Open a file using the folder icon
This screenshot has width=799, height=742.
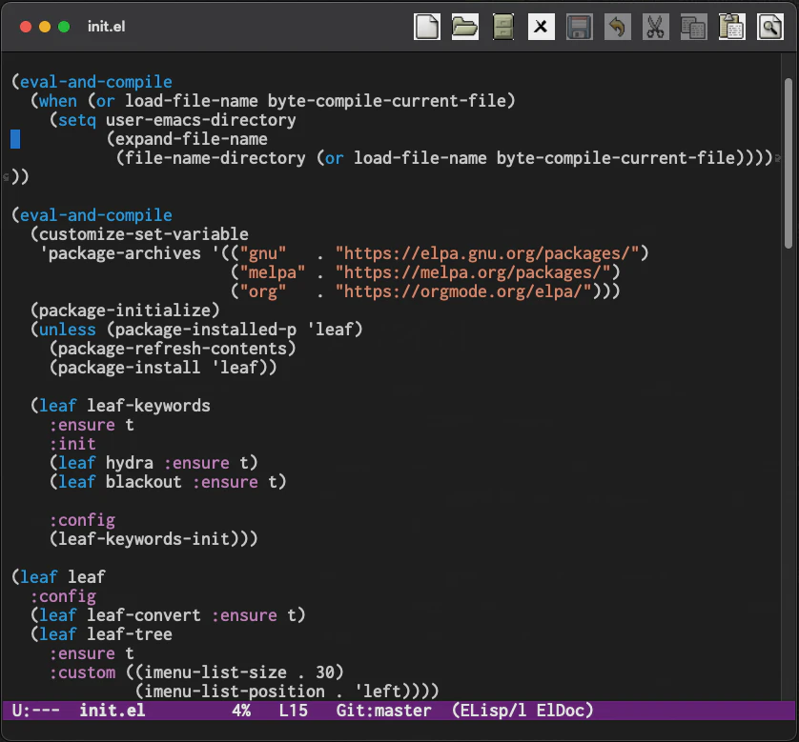pyautogui.click(x=464, y=27)
